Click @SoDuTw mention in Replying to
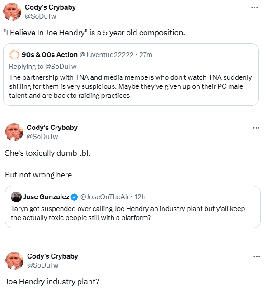The width and height of the screenshot is (272, 297). (x=61, y=67)
